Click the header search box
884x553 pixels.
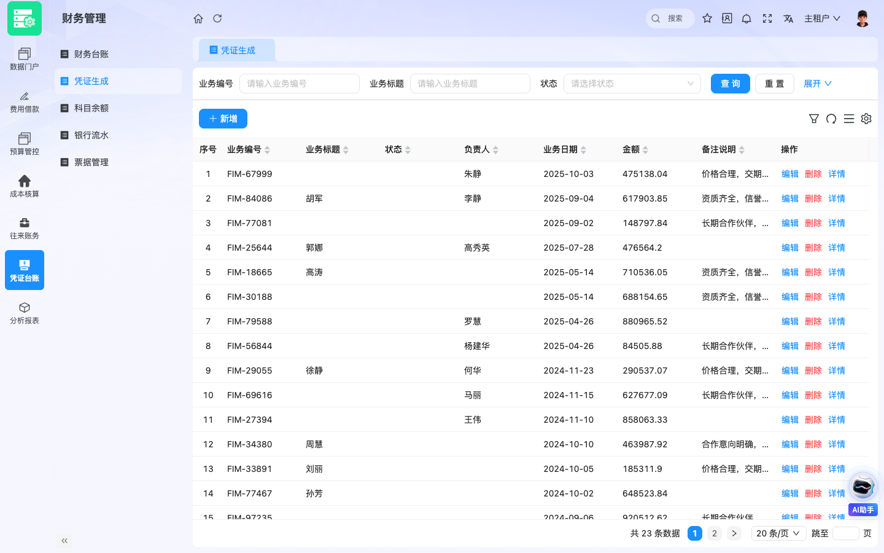[x=670, y=18]
